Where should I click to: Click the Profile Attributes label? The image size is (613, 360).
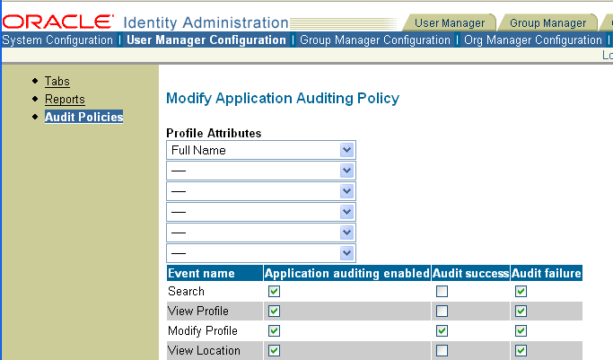[214, 133]
